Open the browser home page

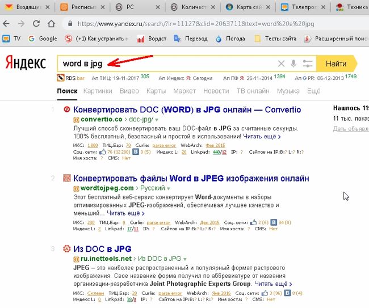[51, 23]
